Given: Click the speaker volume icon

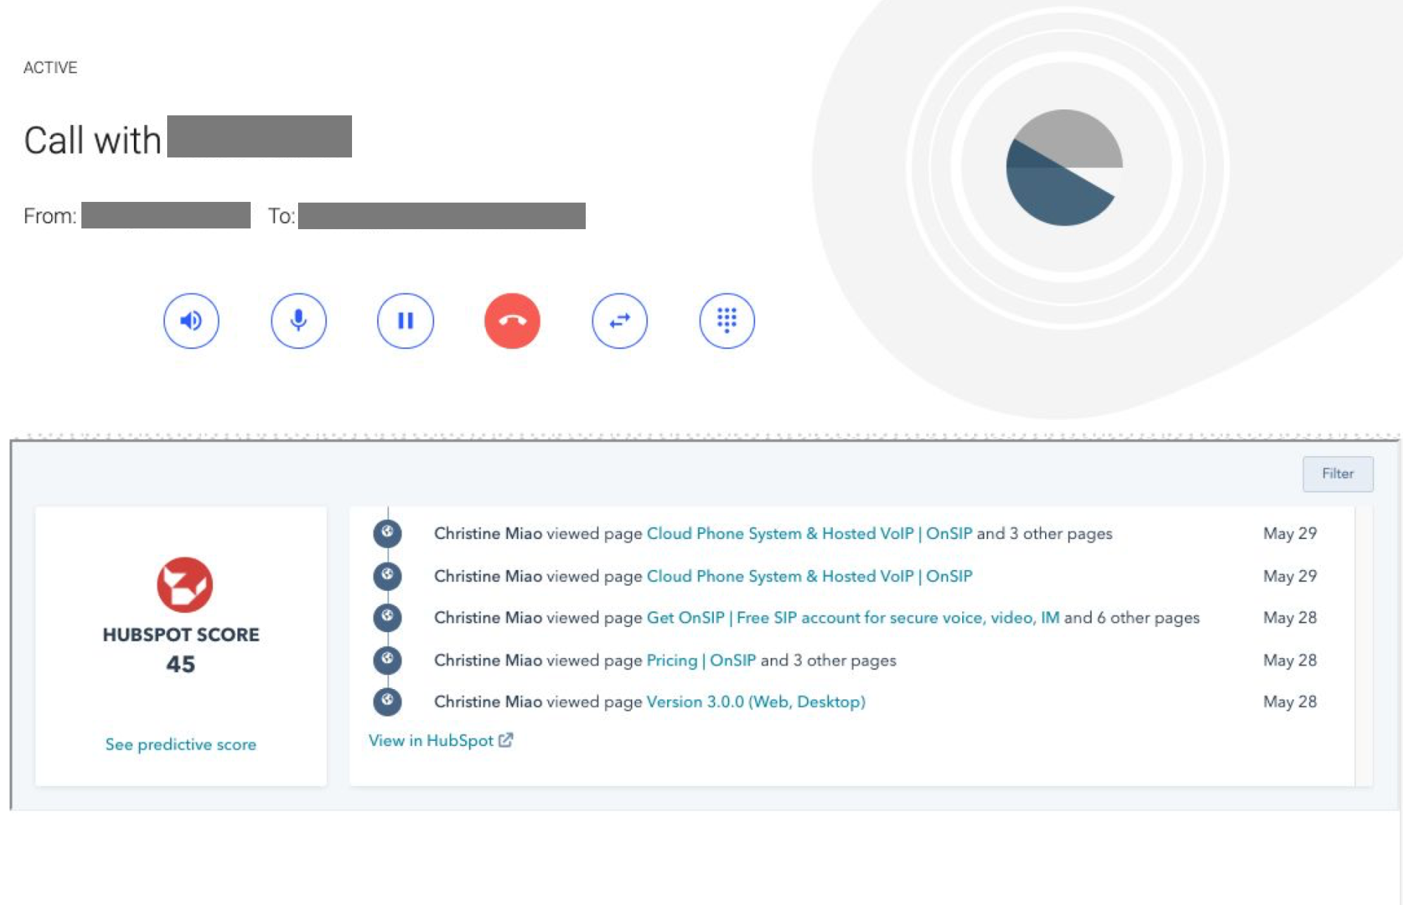Looking at the screenshot, I should point(191,320).
